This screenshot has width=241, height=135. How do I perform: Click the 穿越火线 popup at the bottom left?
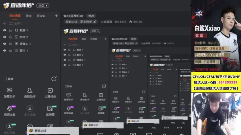[53, 131]
